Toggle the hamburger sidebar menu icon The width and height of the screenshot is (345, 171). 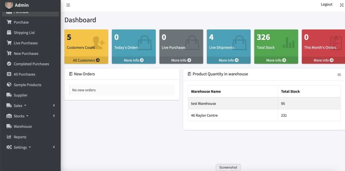pos(68,5)
